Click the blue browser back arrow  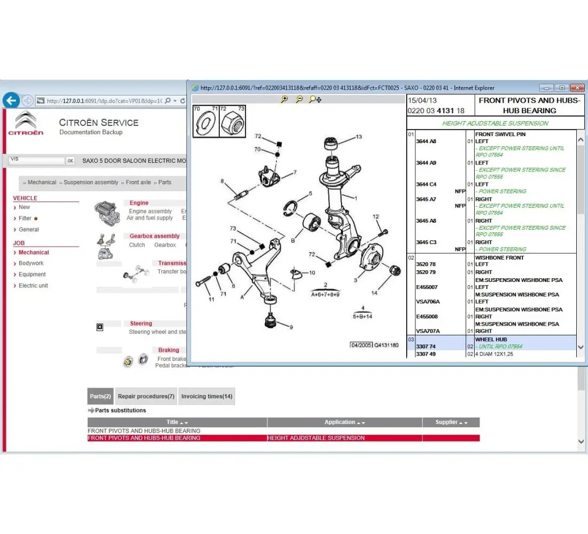click(11, 100)
